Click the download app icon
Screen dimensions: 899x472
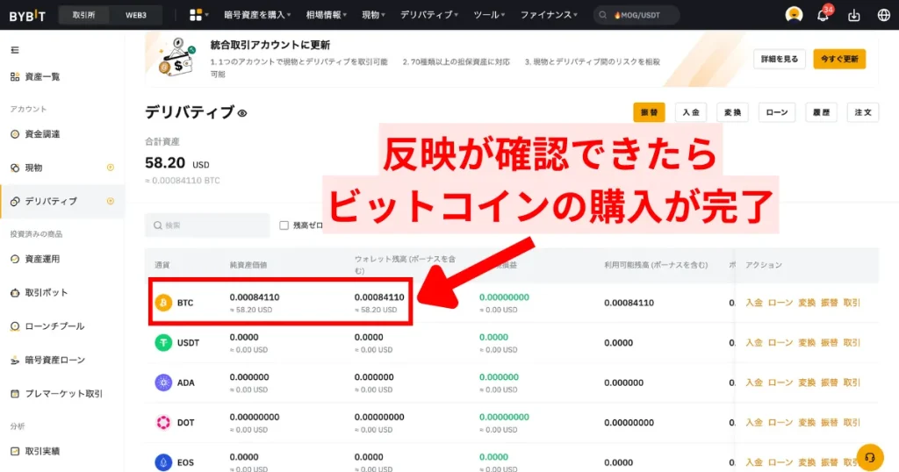[853, 16]
